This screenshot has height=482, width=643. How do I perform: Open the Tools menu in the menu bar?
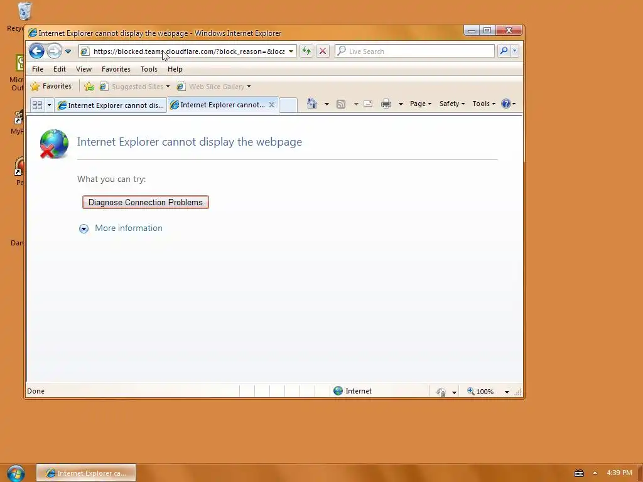[149, 69]
